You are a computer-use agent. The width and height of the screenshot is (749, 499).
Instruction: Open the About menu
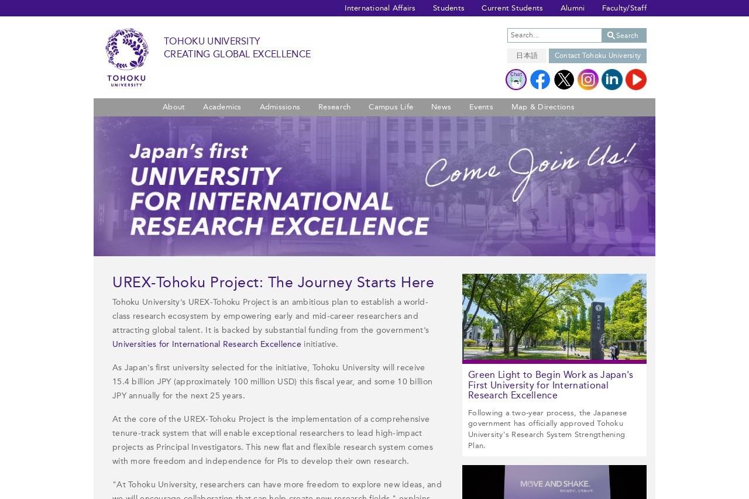pos(174,107)
